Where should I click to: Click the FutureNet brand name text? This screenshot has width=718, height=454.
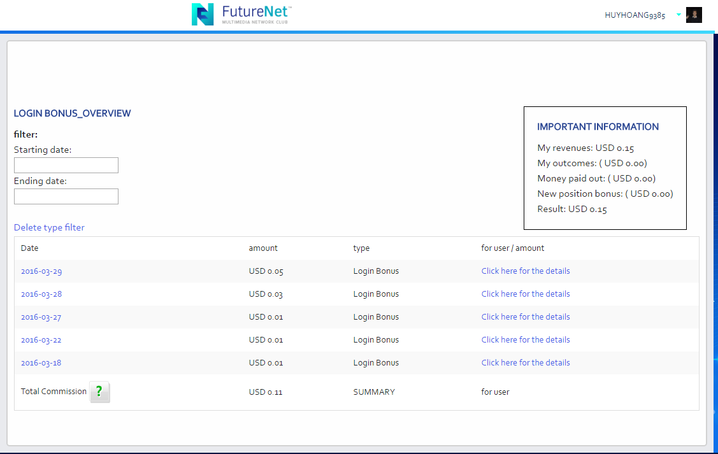256,11
